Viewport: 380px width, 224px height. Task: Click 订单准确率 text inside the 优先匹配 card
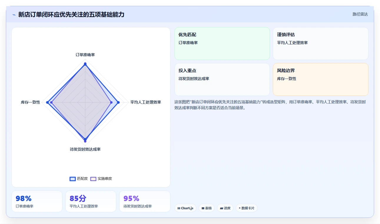[188, 43]
